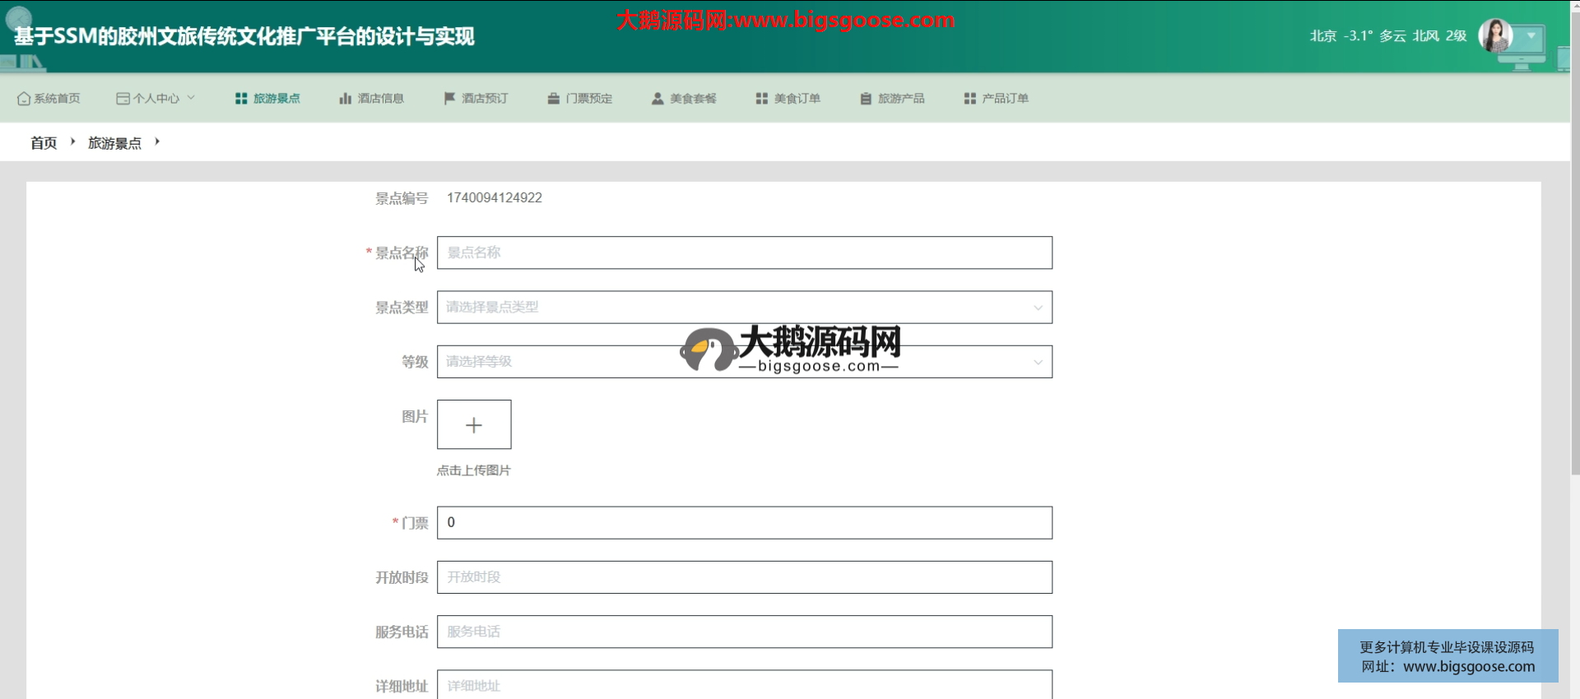Click the plus icon to upload image
The width and height of the screenshot is (1580, 699).
pyautogui.click(x=474, y=425)
